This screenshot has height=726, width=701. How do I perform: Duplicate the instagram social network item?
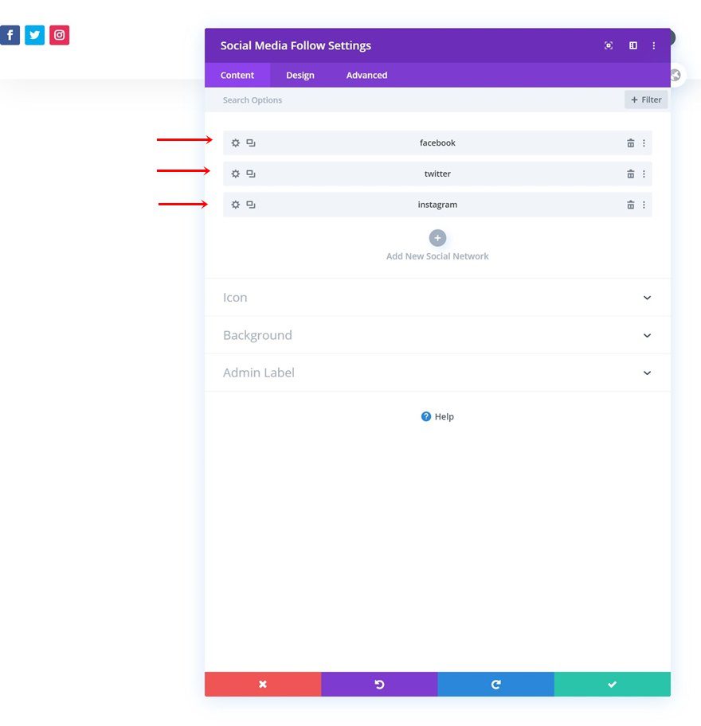pos(251,204)
